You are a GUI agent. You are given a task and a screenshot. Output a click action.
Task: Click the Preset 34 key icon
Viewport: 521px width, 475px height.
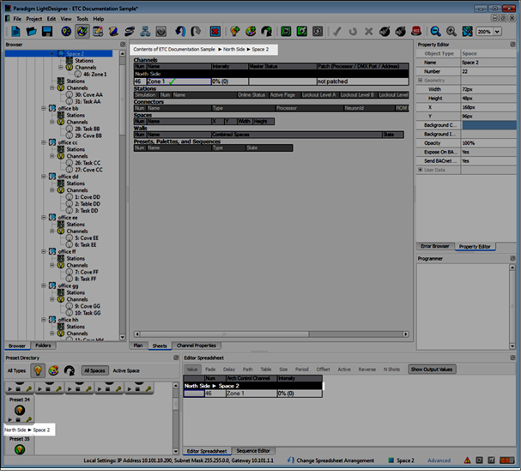(29, 419)
